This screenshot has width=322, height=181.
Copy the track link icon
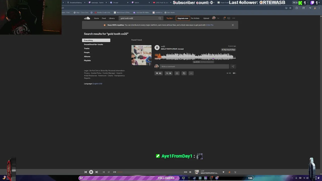click(x=184, y=73)
